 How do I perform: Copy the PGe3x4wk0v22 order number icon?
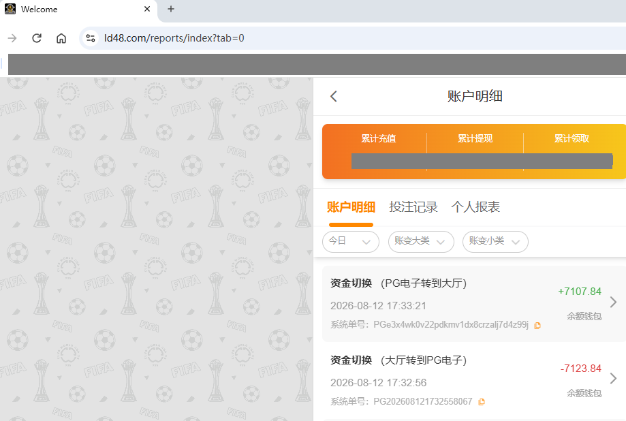537,326
